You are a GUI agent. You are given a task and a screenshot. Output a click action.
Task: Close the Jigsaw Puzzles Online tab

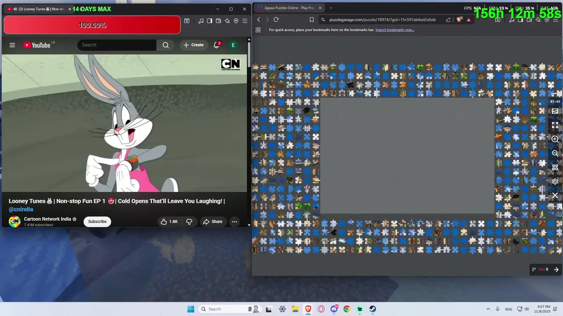(320, 8)
